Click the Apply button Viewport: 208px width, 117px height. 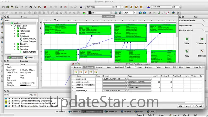click(189, 106)
